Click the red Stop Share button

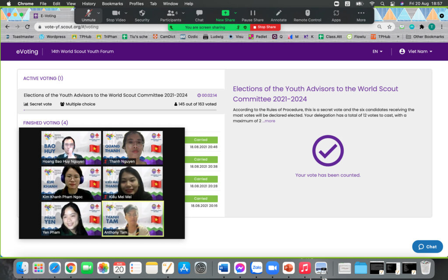266,27
